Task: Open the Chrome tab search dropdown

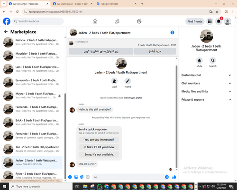Action: point(3,4)
